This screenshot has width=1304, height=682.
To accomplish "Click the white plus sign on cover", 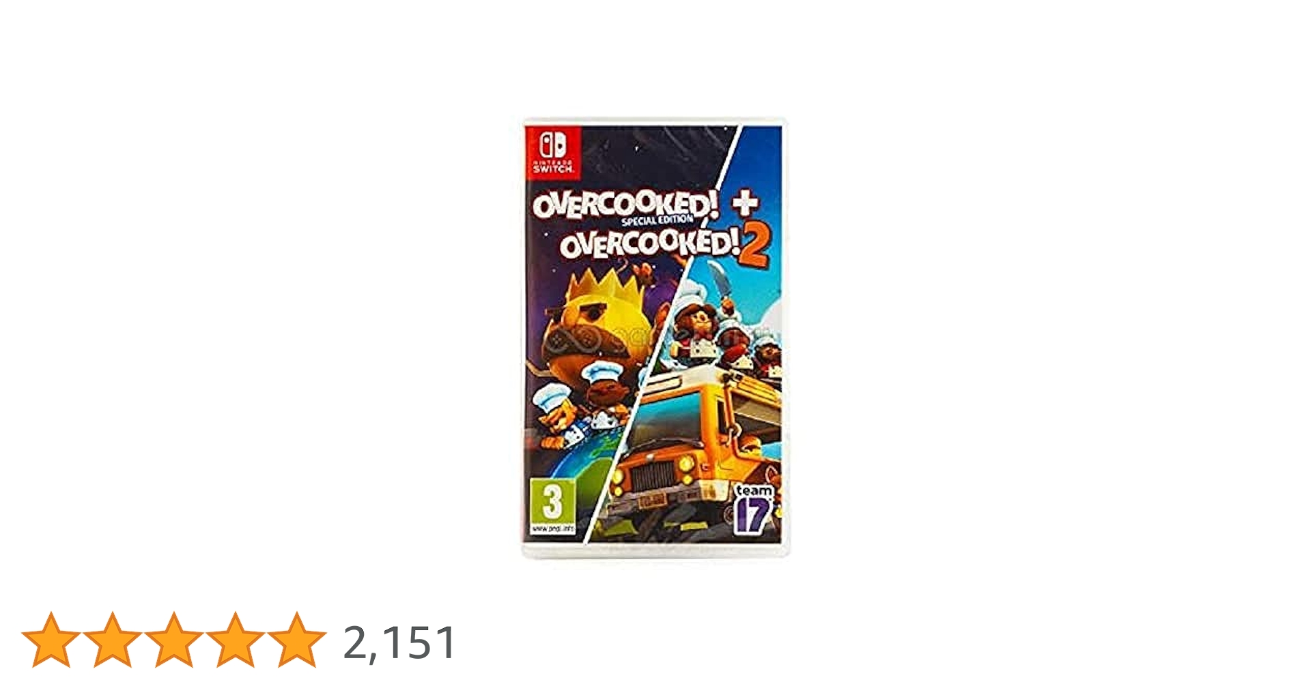I will point(746,203).
